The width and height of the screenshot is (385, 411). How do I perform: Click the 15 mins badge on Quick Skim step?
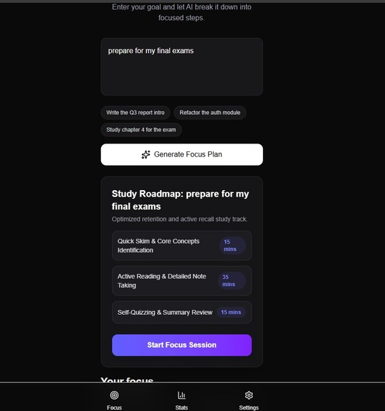point(232,245)
